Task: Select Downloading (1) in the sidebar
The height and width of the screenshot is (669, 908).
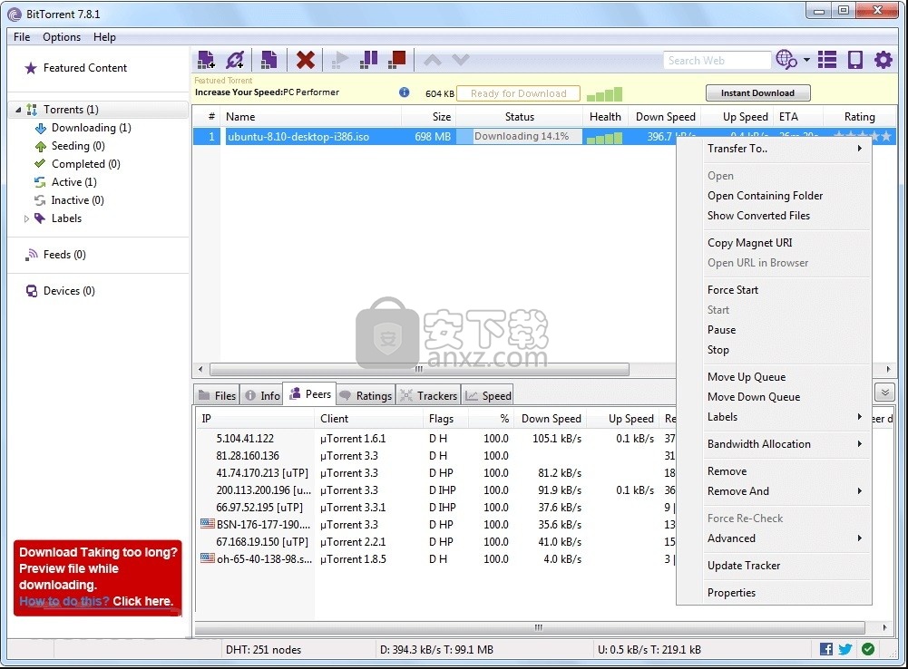Action: [91, 127]
